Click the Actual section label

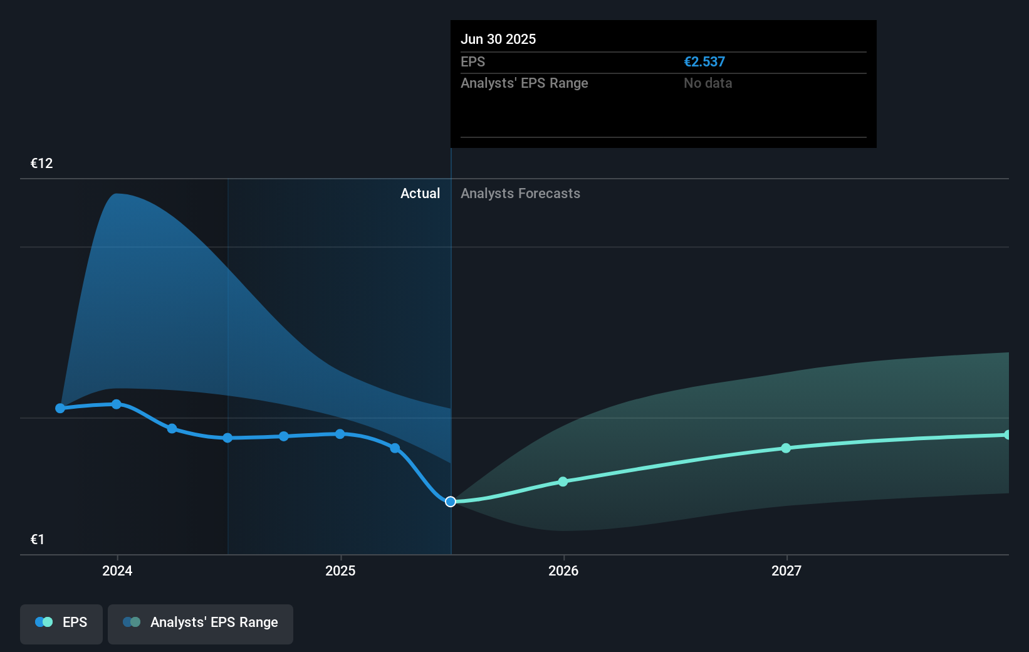coord(420,194)
